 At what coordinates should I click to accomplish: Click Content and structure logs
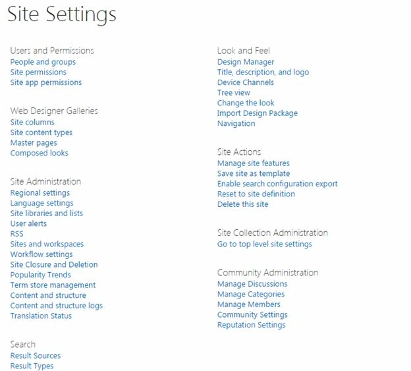coord(57,306)
